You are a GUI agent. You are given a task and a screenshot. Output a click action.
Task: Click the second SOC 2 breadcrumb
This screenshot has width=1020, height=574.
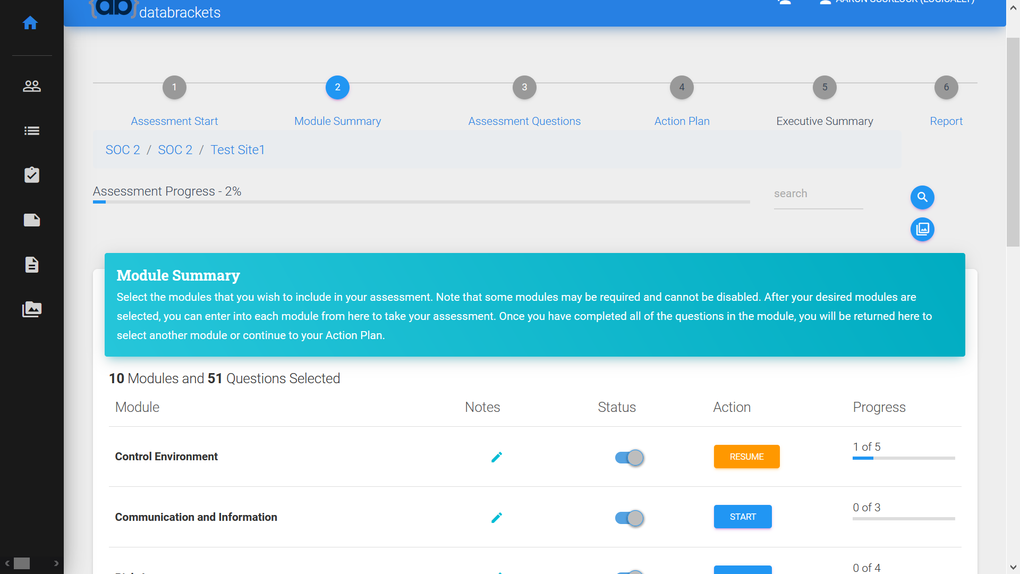click(x=175, y=150)
